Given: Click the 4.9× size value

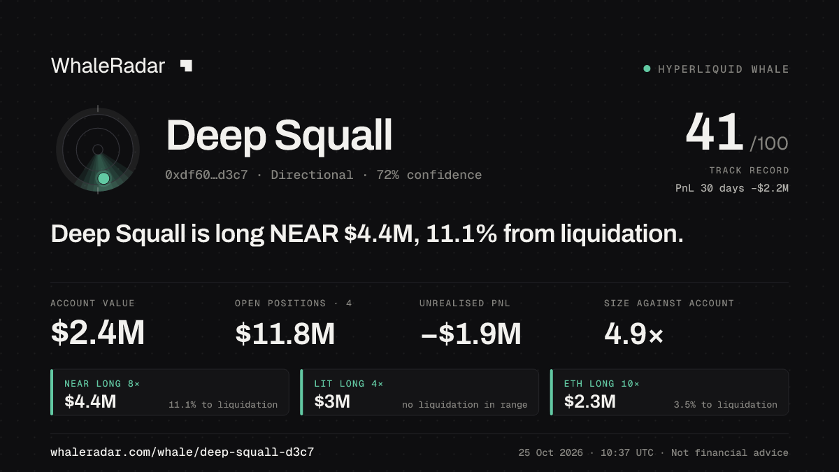Looking at the screenshot, I should 633,334.
